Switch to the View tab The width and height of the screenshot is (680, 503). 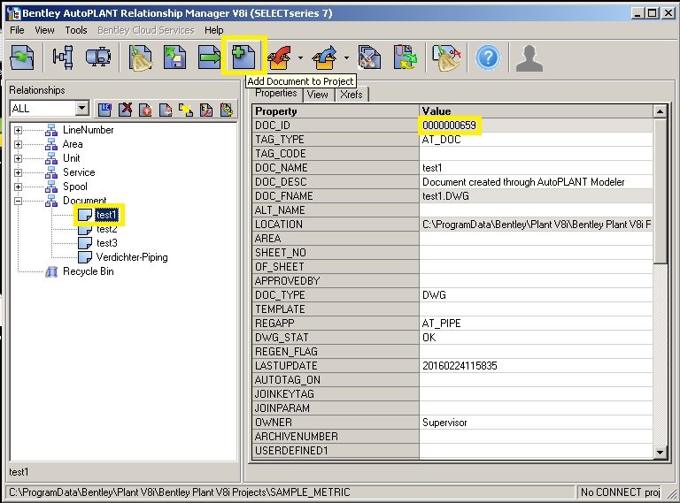(317, 95)
